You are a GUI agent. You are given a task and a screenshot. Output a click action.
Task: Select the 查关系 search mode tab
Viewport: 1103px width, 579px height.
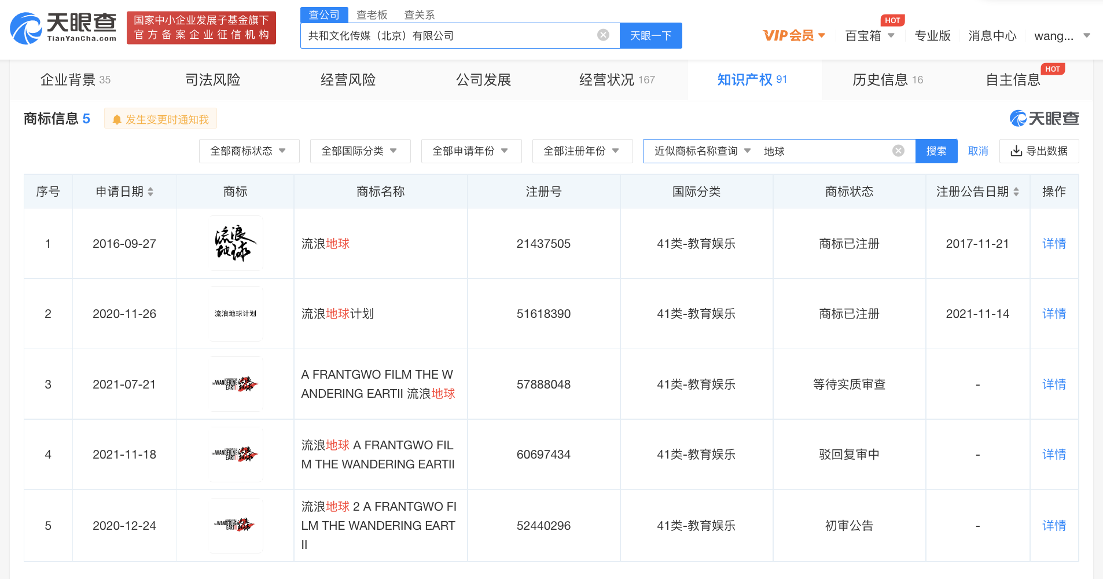[420, 15]
